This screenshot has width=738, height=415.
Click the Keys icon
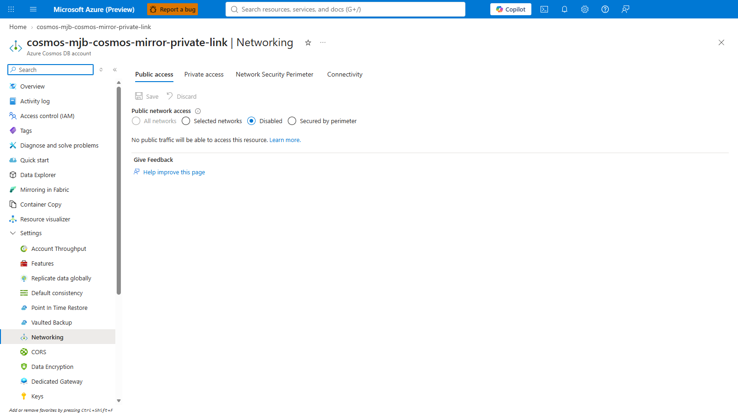[24, 396]
